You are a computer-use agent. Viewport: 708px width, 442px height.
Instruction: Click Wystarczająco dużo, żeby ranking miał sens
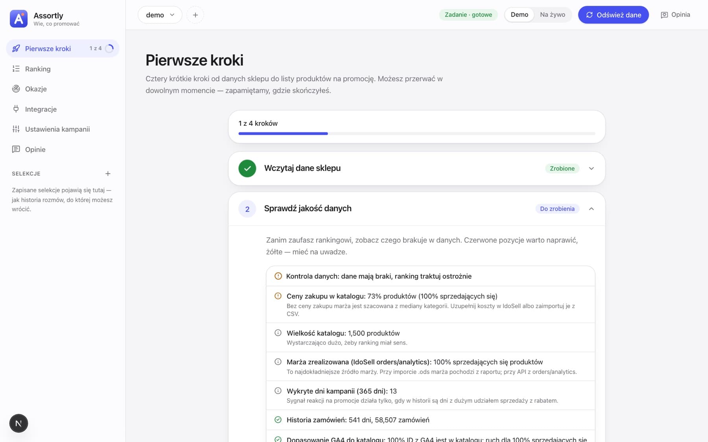click(x=347, y=343)
